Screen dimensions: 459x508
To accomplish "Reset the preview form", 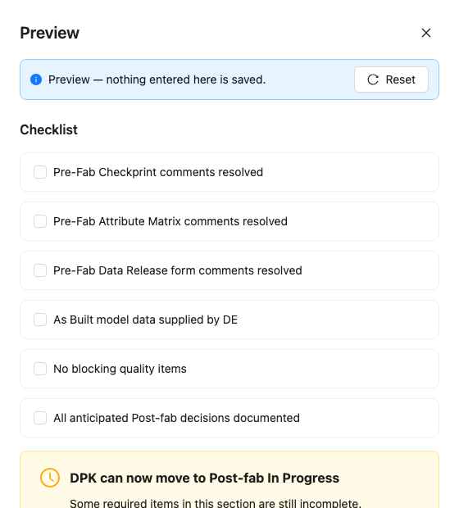I will 391,79.
